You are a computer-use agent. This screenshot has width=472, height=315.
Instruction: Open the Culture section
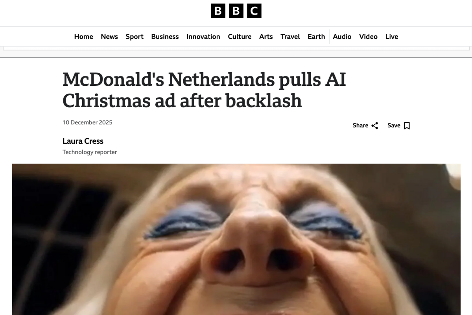point(240,37)
